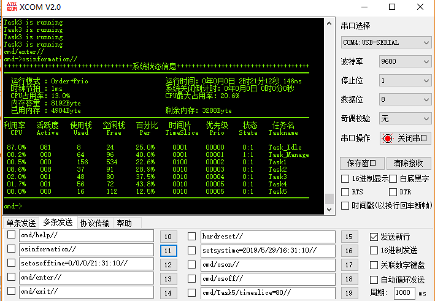This screenshot has width=435, height=301.
Task: Click the cmd/Task5/timeslice=80// input field
Action: [268, 293]
